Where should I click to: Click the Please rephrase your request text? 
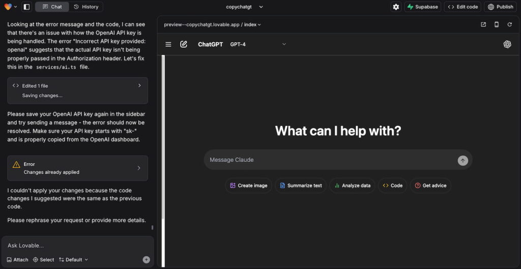point(77,220)
